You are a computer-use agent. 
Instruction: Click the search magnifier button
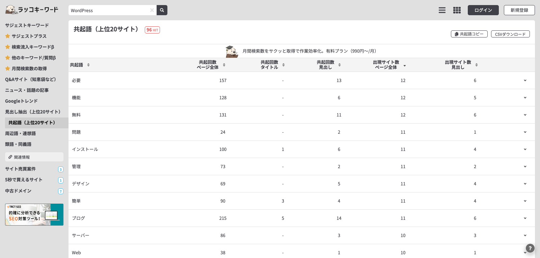(x=162, y=10)
